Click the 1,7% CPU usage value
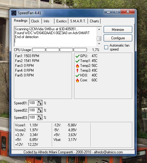Image resolution: width=147 pixels, height=163 pixels. click(x=96, y=50)
